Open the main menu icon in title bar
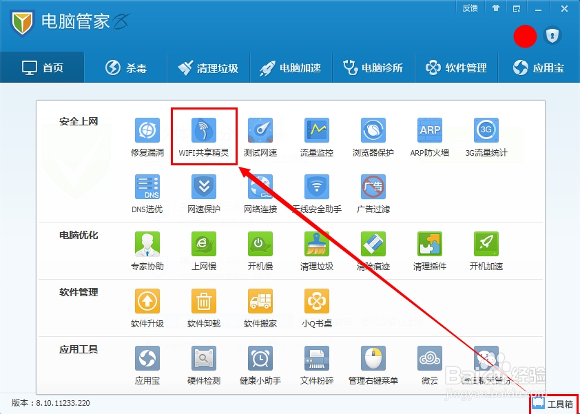Viewport: 580px width, 414px height. pyautogui.click(x=517, y=8)
